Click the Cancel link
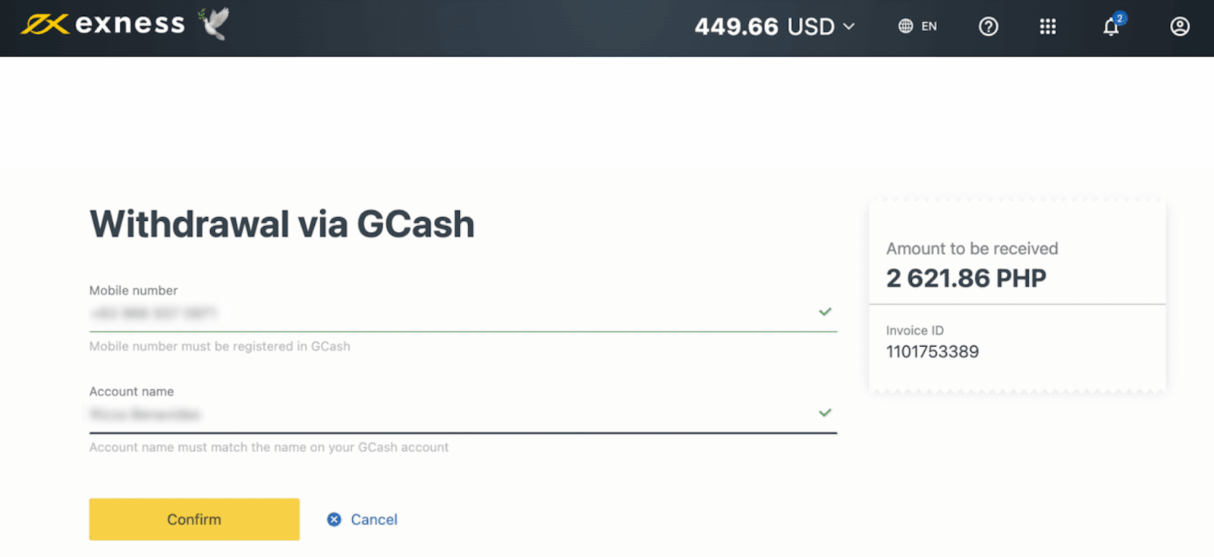This screenshot has width=1214, height=557. tap(373, 520)
